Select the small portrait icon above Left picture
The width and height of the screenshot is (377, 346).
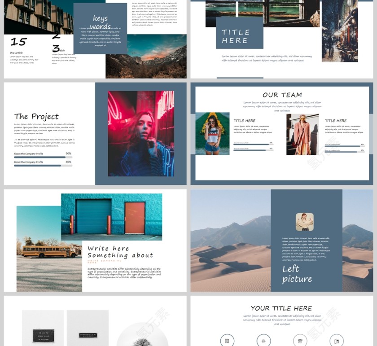click(304, 222)
